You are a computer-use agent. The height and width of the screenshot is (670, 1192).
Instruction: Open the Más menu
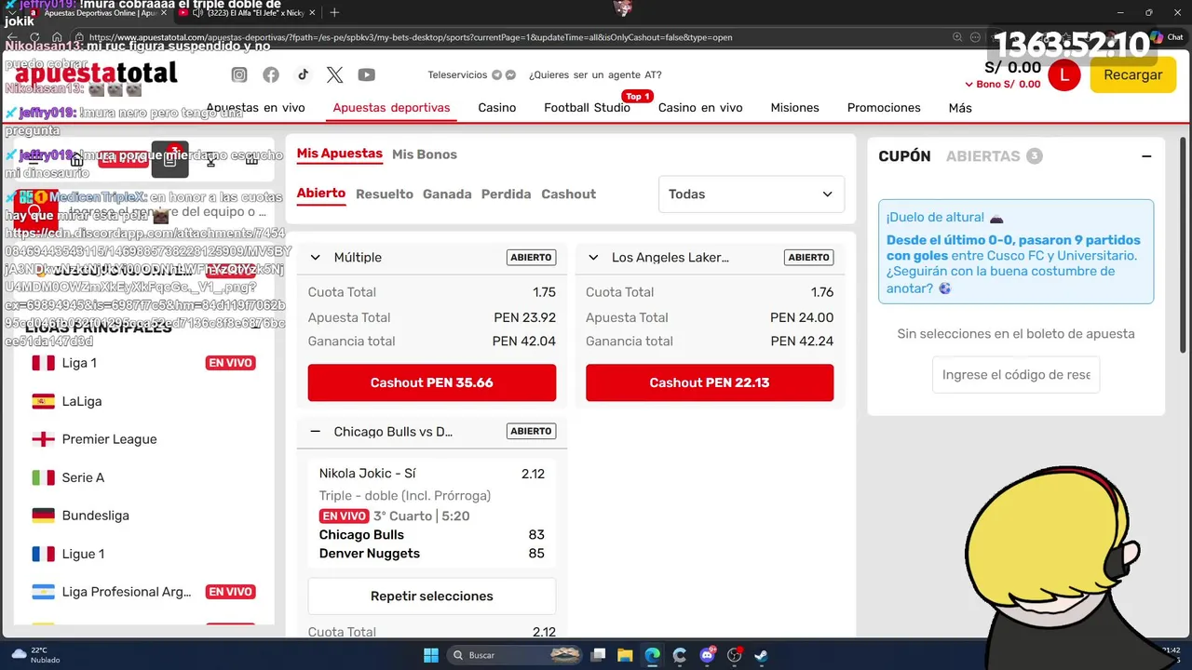click(x=960, y=108)
